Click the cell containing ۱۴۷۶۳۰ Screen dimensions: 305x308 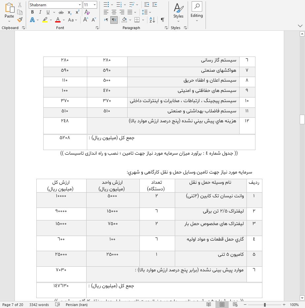point(61,290)
